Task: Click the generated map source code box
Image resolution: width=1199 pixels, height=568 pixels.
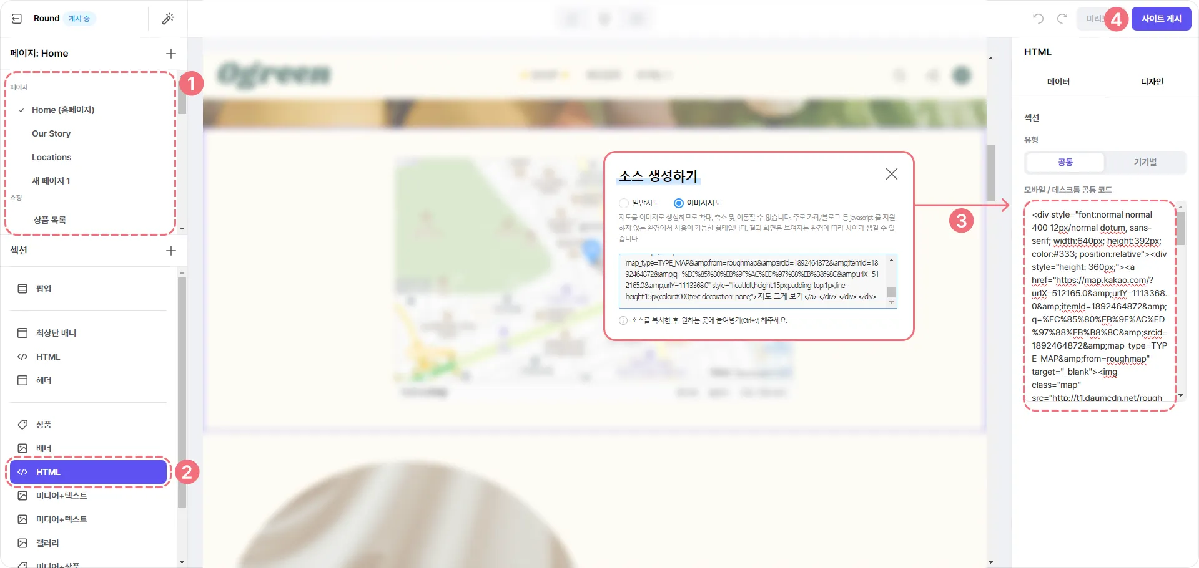Action: (752, 281)
